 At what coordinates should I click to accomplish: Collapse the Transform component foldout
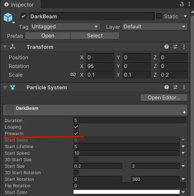5,47
